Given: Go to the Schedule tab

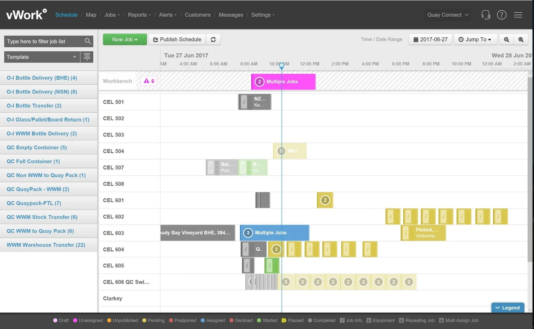Looking at the screenshot, I should pos(66,15).
